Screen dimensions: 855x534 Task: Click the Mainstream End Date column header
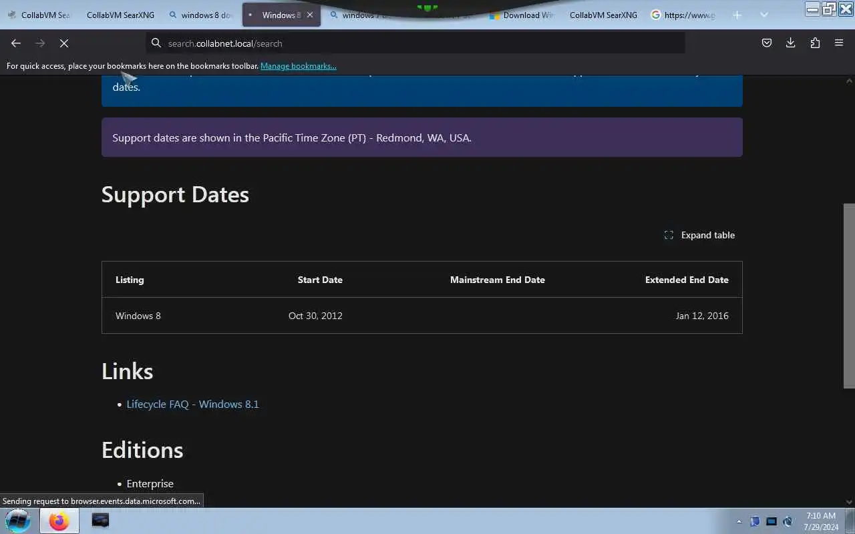point(498,280)
